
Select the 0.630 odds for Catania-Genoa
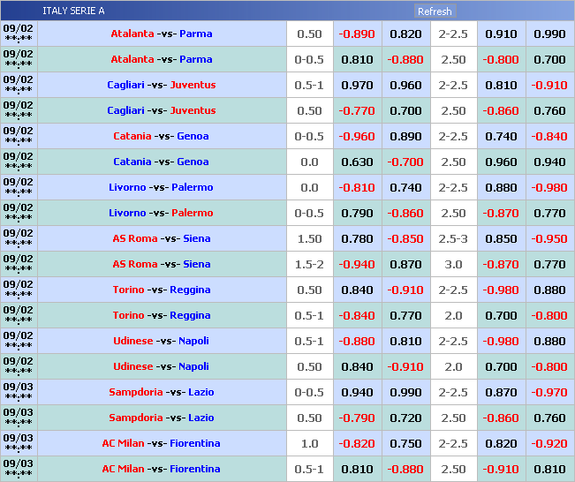(x=357, y=162)
